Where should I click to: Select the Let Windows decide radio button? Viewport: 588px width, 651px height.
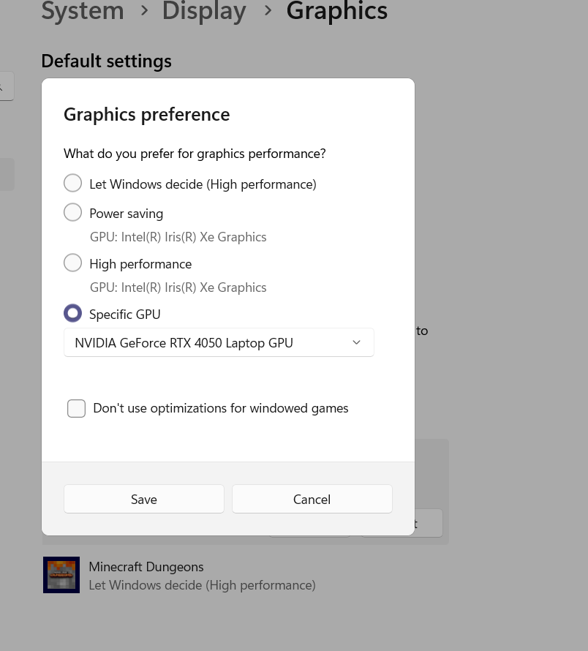coord(72,184)
